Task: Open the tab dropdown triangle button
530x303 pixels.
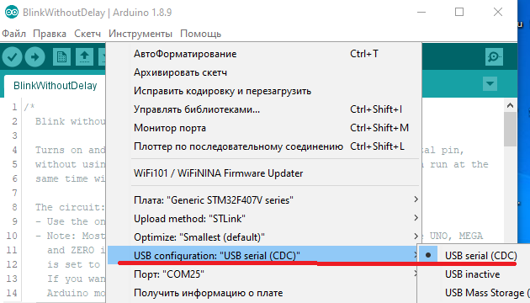Action: pos(490,83)
